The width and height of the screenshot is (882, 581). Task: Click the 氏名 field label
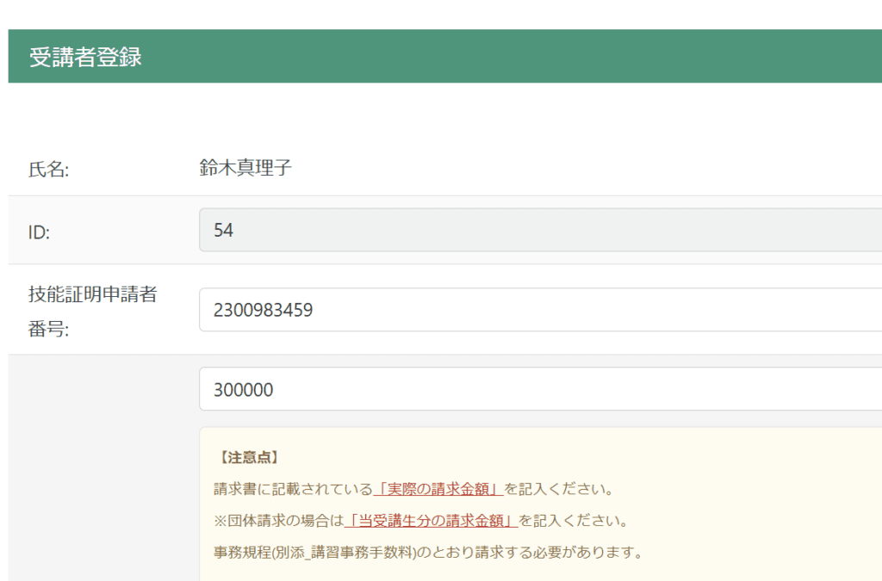point(48,170)
